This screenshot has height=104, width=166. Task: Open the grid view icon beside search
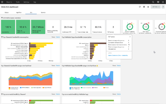[x=158, y=2]
